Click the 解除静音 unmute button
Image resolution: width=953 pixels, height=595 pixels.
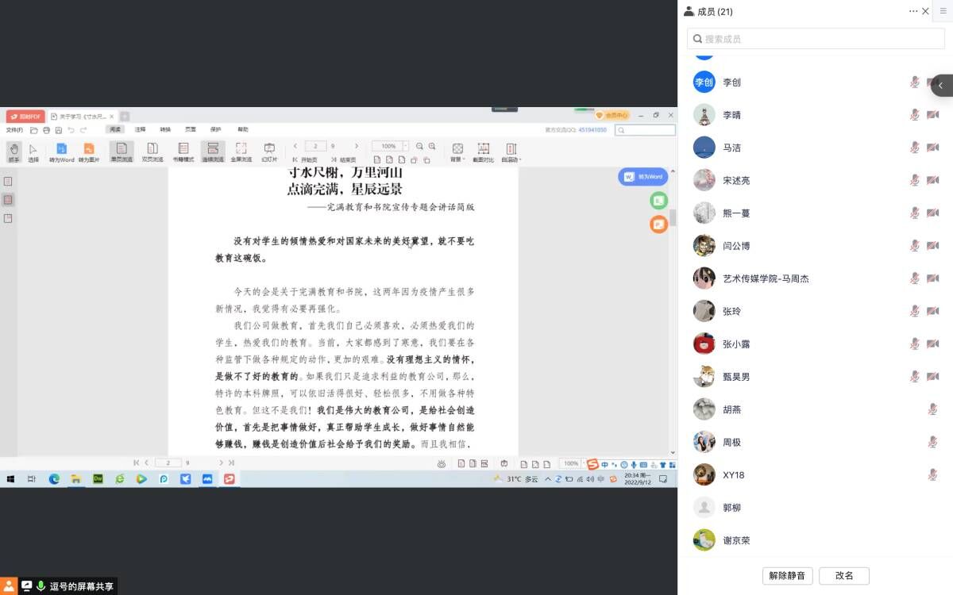click(787, 576)
